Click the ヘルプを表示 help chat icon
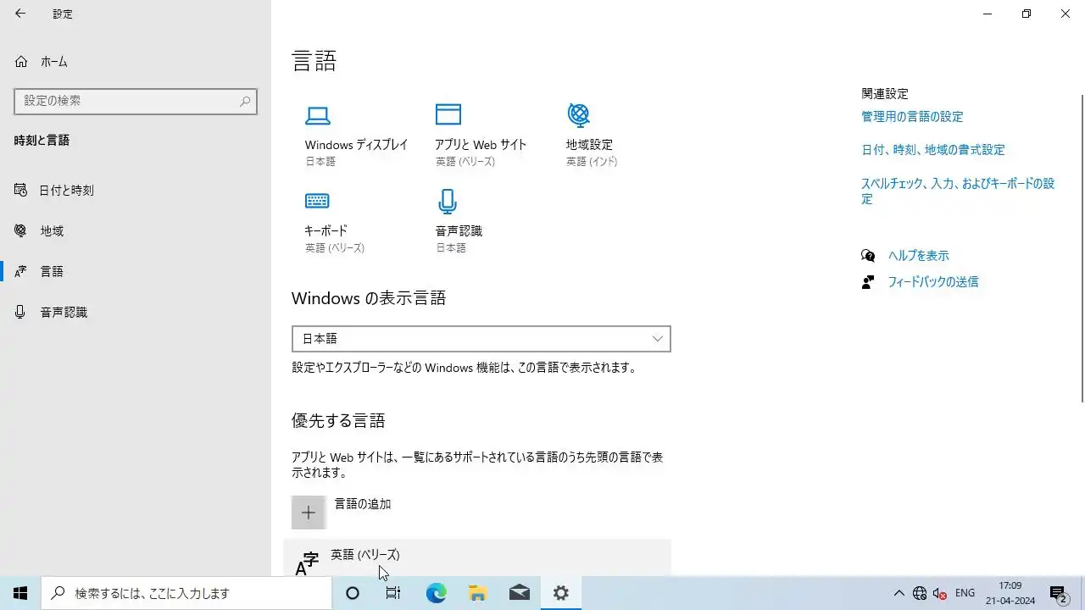This screenshot has width=1085, height=610. (868, 256)
